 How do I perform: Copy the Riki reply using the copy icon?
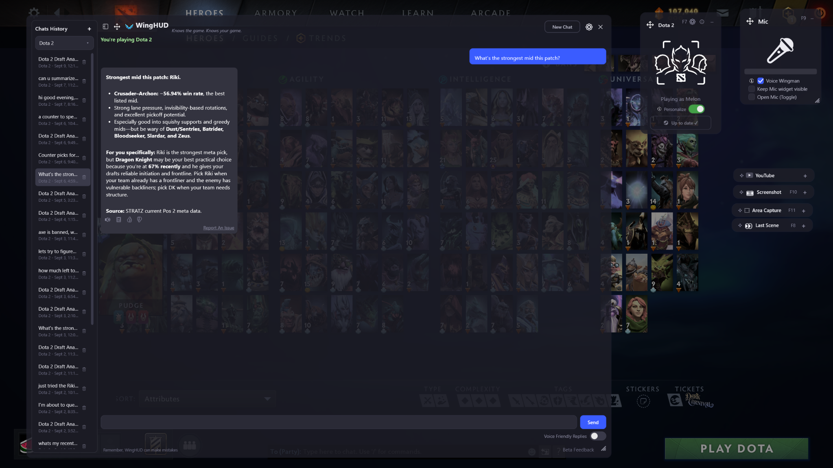click(118, 220)
